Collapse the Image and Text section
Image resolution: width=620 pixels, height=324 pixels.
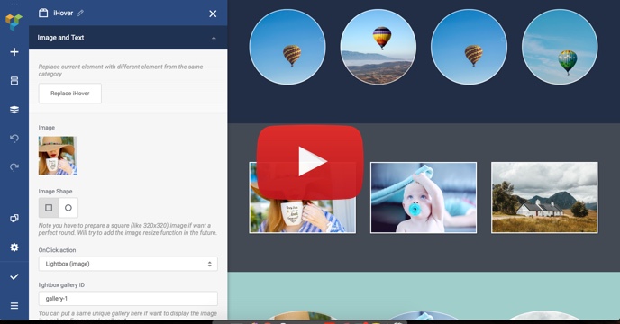214,38
